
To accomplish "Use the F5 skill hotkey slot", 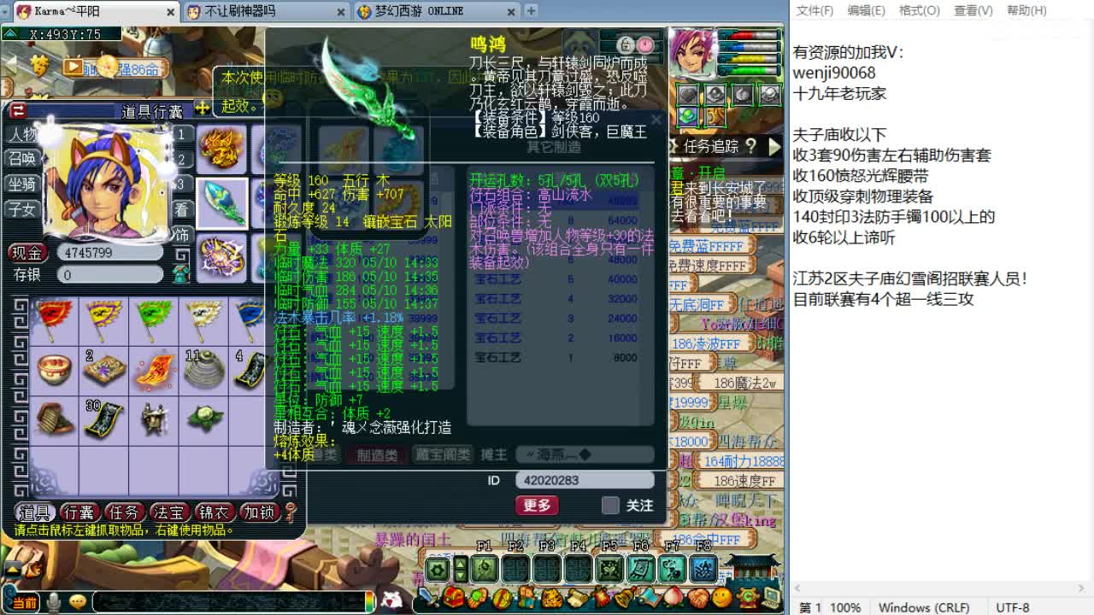I will (x=609, y=569).
